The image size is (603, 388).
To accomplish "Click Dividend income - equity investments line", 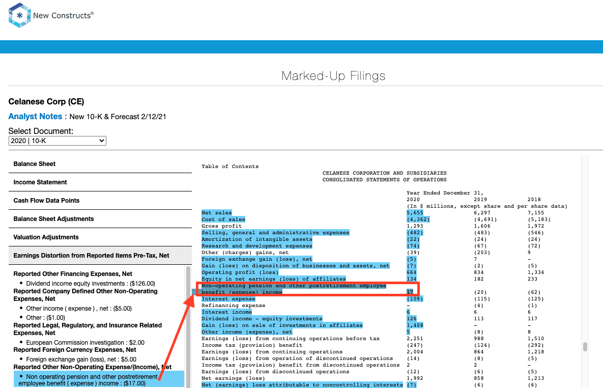I will click(x=262, y=319).
